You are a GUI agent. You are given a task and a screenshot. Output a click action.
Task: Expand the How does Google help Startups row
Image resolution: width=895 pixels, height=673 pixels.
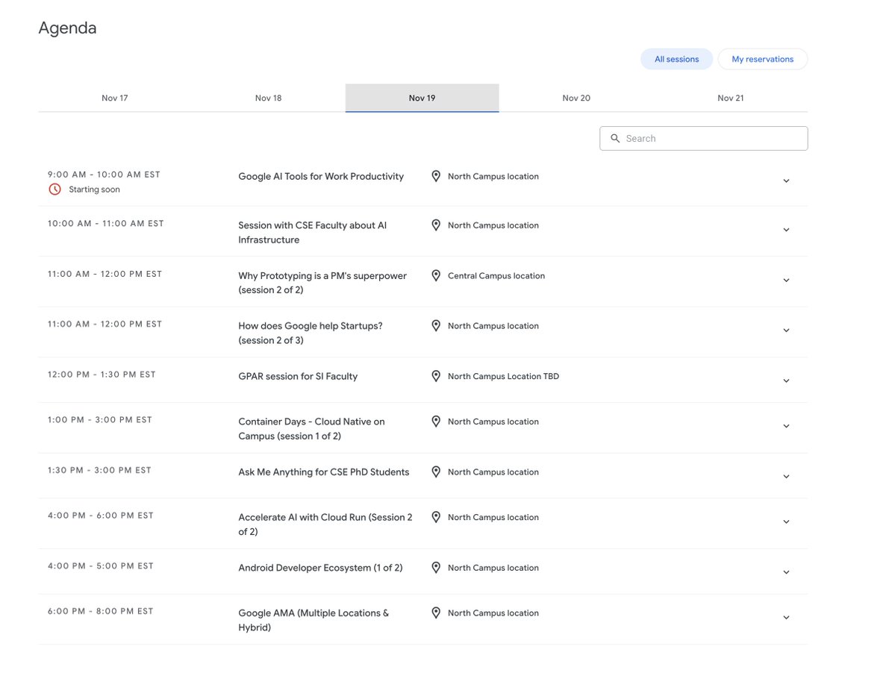pos(786,331)
